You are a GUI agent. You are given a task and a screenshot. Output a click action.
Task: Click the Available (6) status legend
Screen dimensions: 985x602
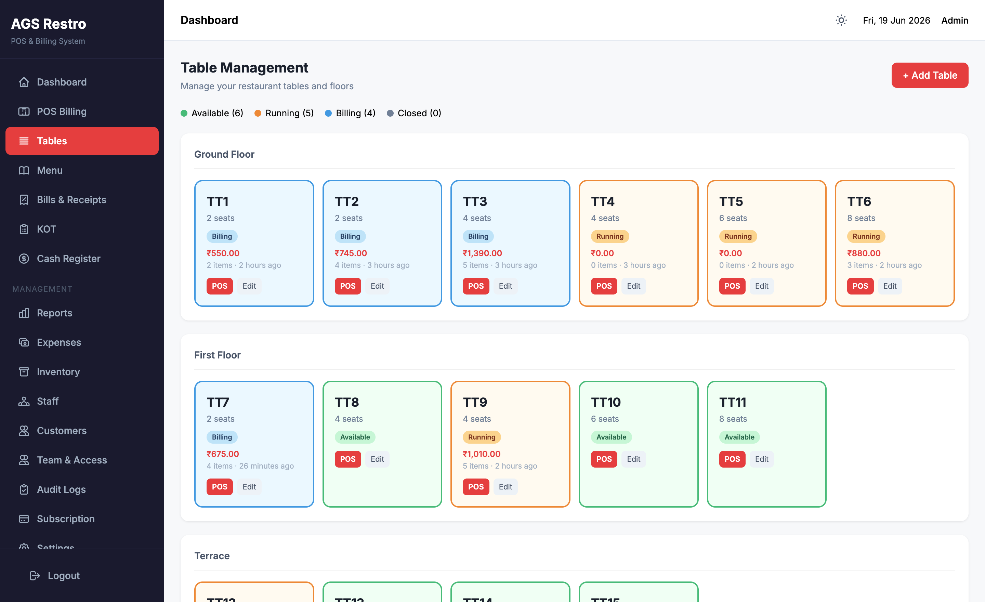[212, 113]
